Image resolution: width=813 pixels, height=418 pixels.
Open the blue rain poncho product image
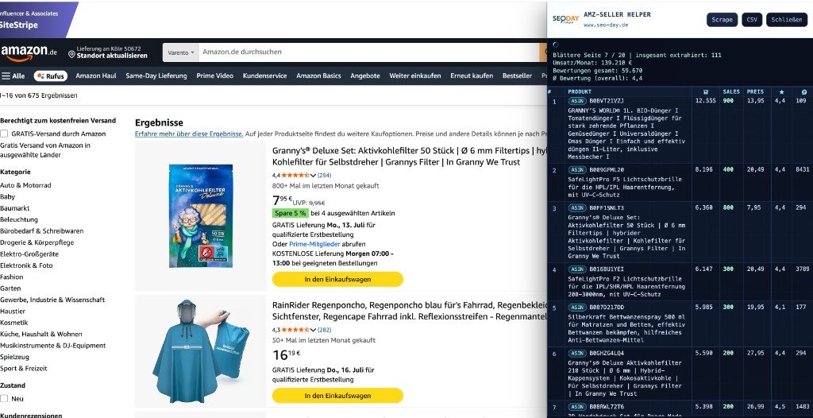point(201,351)
